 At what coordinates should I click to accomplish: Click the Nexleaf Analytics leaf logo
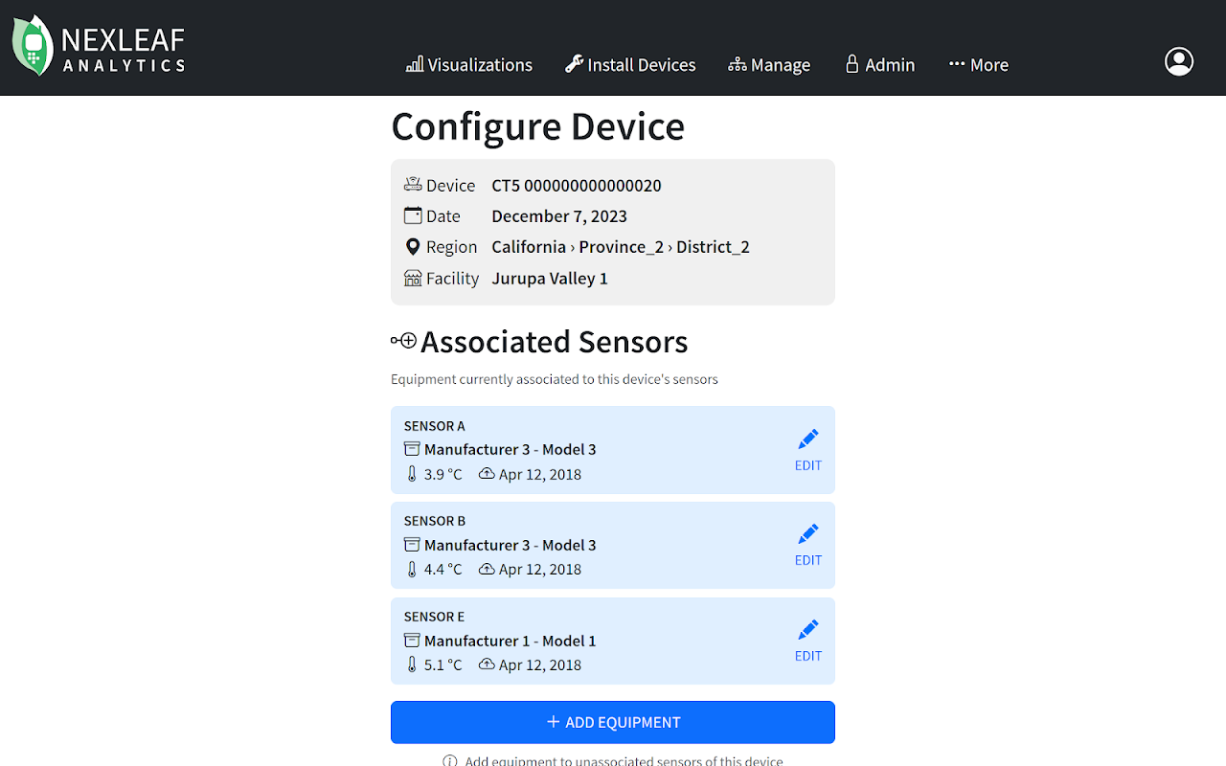(32, 45)
